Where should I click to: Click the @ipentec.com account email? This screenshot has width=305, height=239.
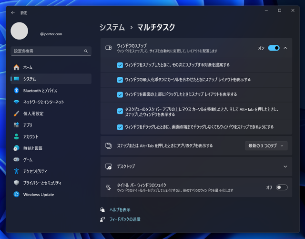51,34
